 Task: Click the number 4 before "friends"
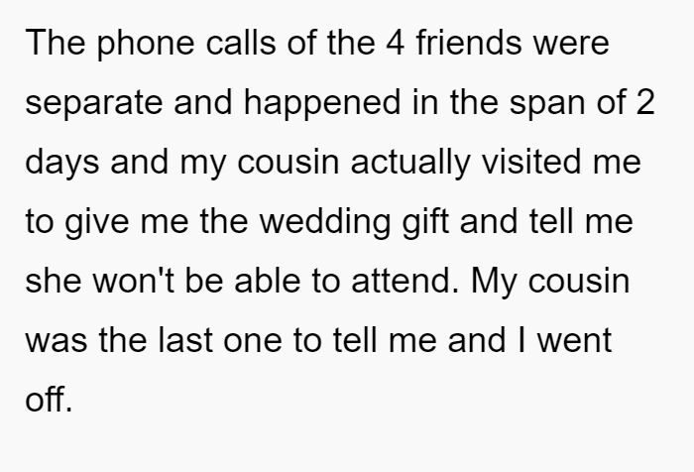pos(395,43)
